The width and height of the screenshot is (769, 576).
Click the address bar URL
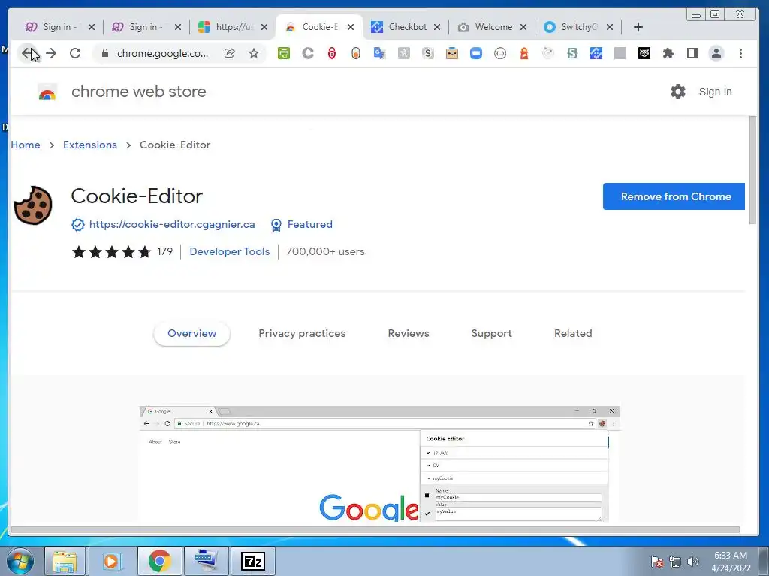pos(162,53)
